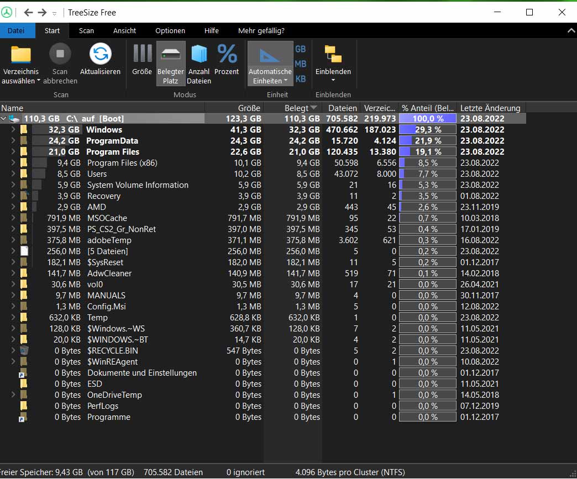Click the $RECYCLE.BIN recycle bin icon
Image resolution: width=577 pixels, height=479 pixels.
(24, 350)
